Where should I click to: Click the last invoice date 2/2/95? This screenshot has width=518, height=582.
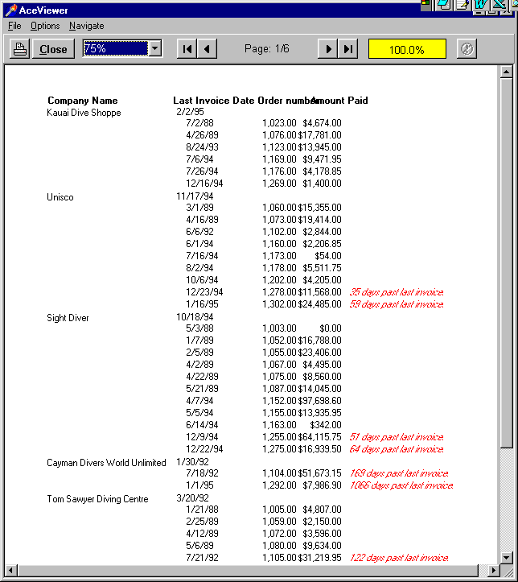tap(190, 112)
